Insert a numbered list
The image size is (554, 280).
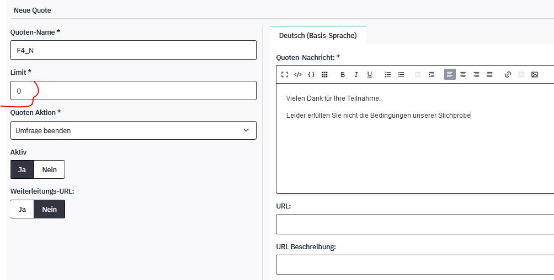pyautogui.click(x=388, y=74)
